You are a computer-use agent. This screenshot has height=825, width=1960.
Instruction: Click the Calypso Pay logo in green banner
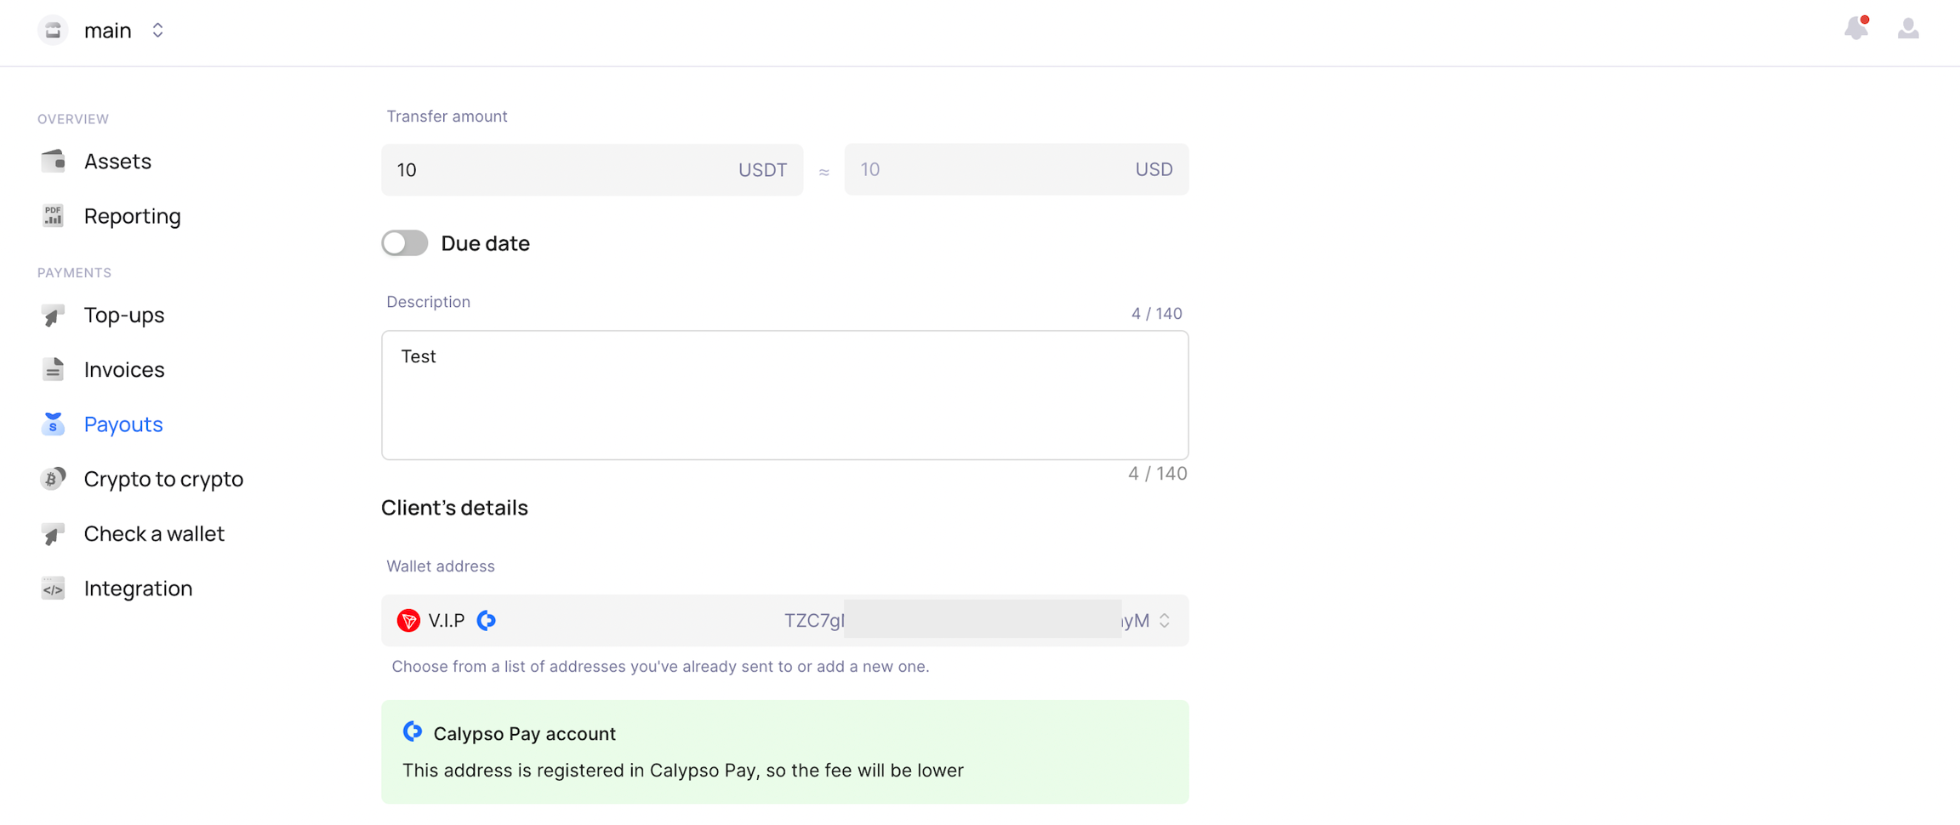[413, 732]
